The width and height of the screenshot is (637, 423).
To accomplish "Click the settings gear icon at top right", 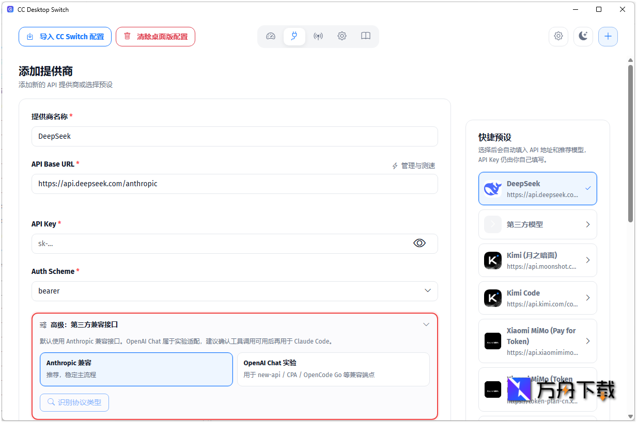I will (x=558, y=36).
